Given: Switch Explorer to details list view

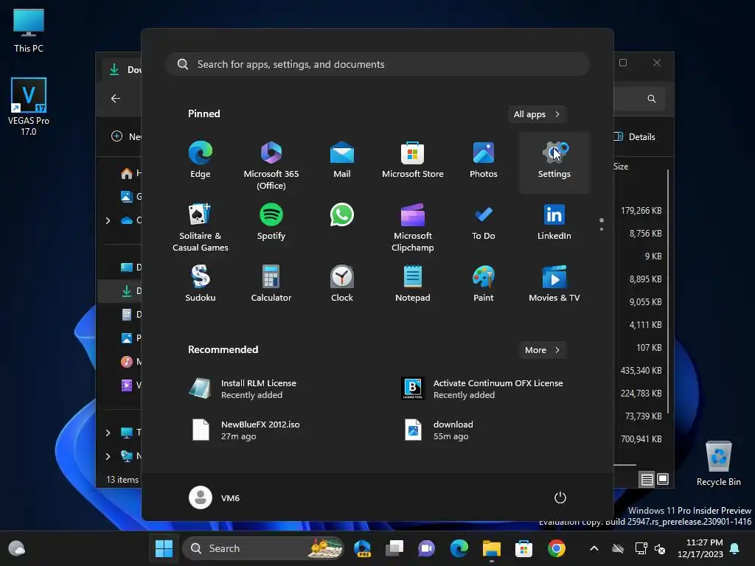Looking at the screenshot, I should click(647, 479).
